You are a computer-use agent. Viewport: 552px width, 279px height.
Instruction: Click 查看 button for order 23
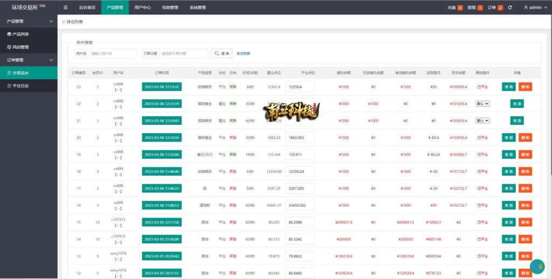508,86
